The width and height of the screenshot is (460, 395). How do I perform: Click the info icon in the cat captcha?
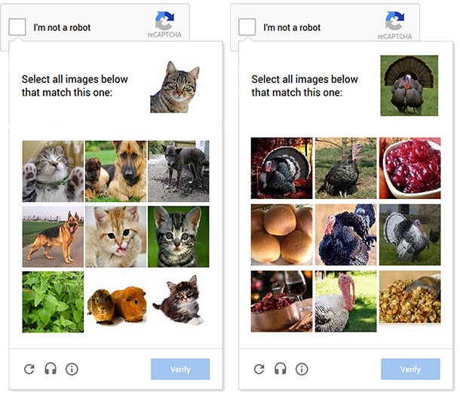72,369
